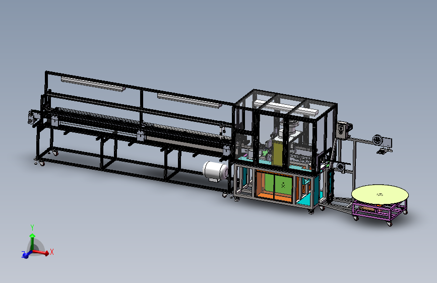
Task: Select the purple cart frame beneath the turntable
Action: (x=379, y=210)
